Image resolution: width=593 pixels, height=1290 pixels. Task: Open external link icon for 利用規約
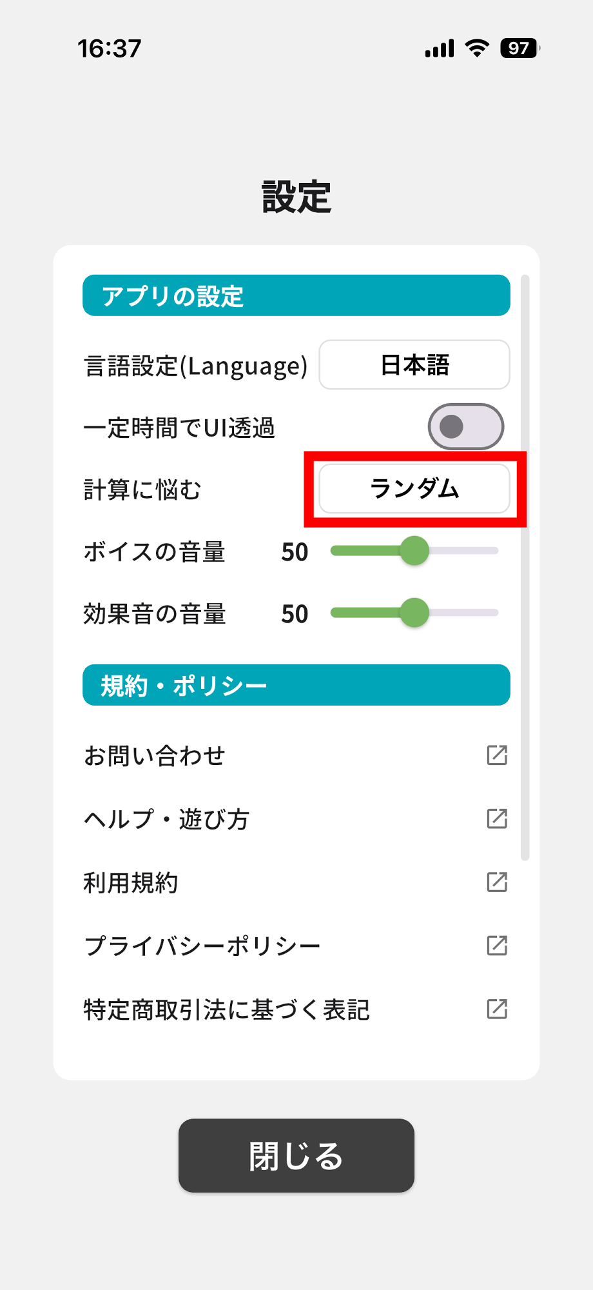pyautogui.click(x=497, y=882)
